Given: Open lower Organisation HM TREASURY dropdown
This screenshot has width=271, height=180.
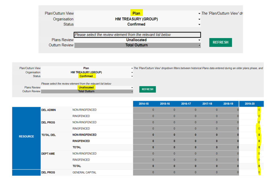Looking at the screenshot, I should pyautogui.click(x=132, y=72).
